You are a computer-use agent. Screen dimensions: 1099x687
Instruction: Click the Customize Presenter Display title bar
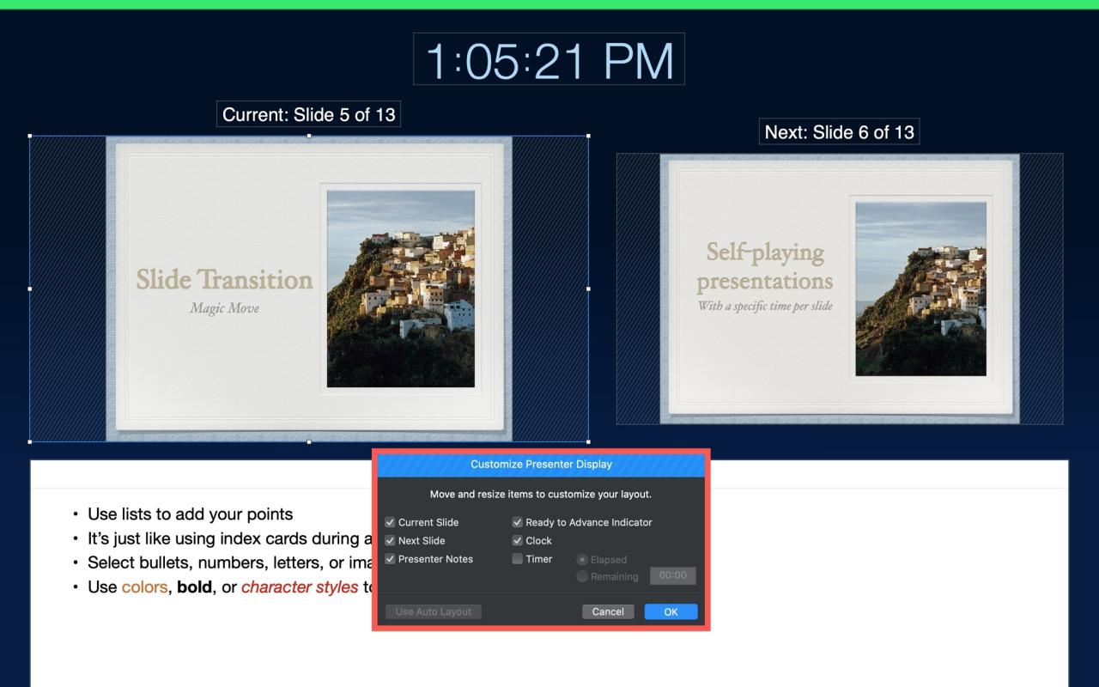click(x=541, y=465)
